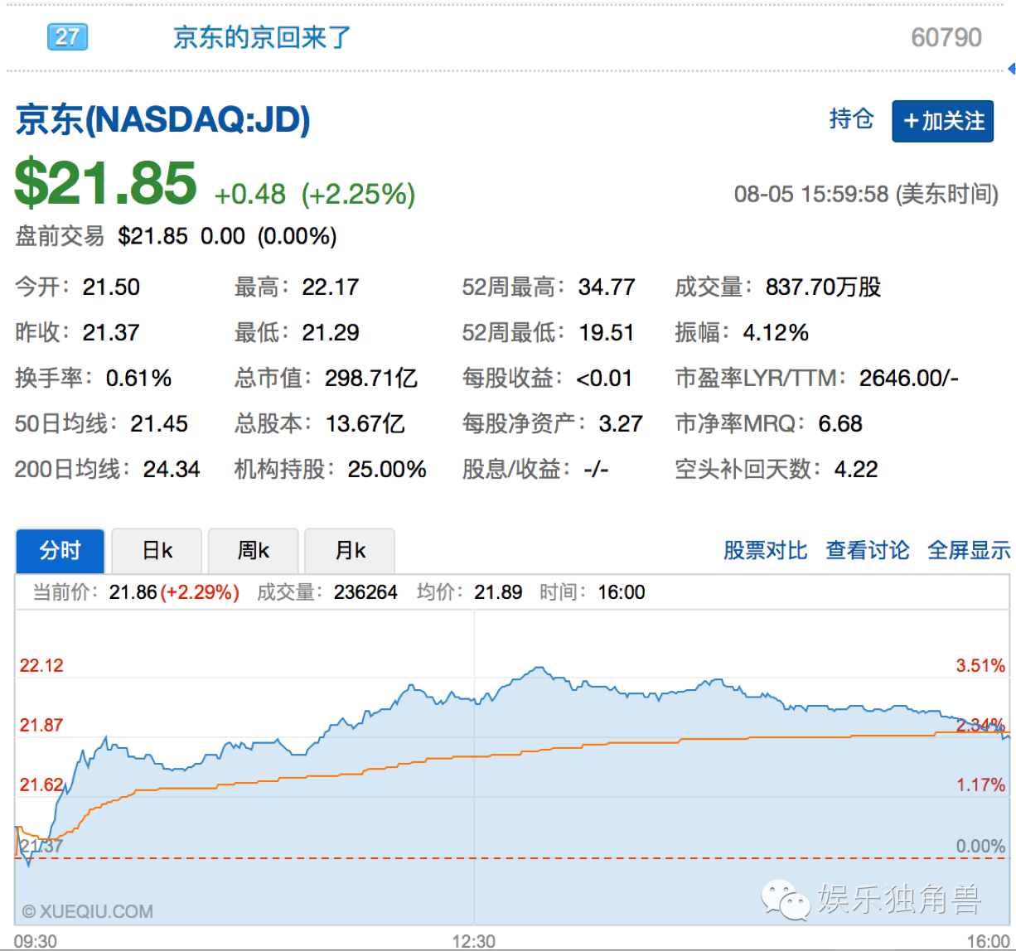The width and height of the screenshot is (1016, 951).
Task: Click the 每股净资产 value 3.27
Action: point(622,424)
